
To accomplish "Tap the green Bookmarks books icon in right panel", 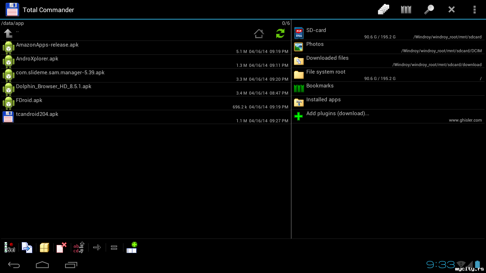I will (299, 88).
